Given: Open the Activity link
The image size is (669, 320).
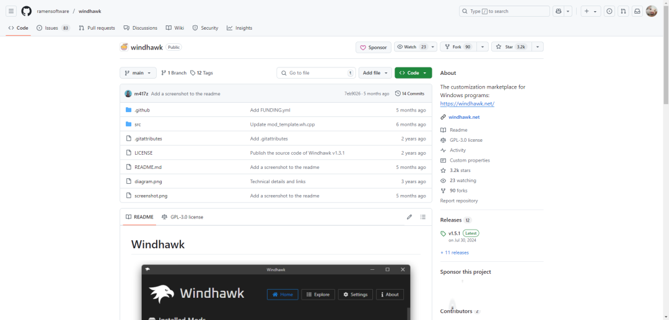Looking at the screenshot, I should pyautogui.click(x=453, y=150).
